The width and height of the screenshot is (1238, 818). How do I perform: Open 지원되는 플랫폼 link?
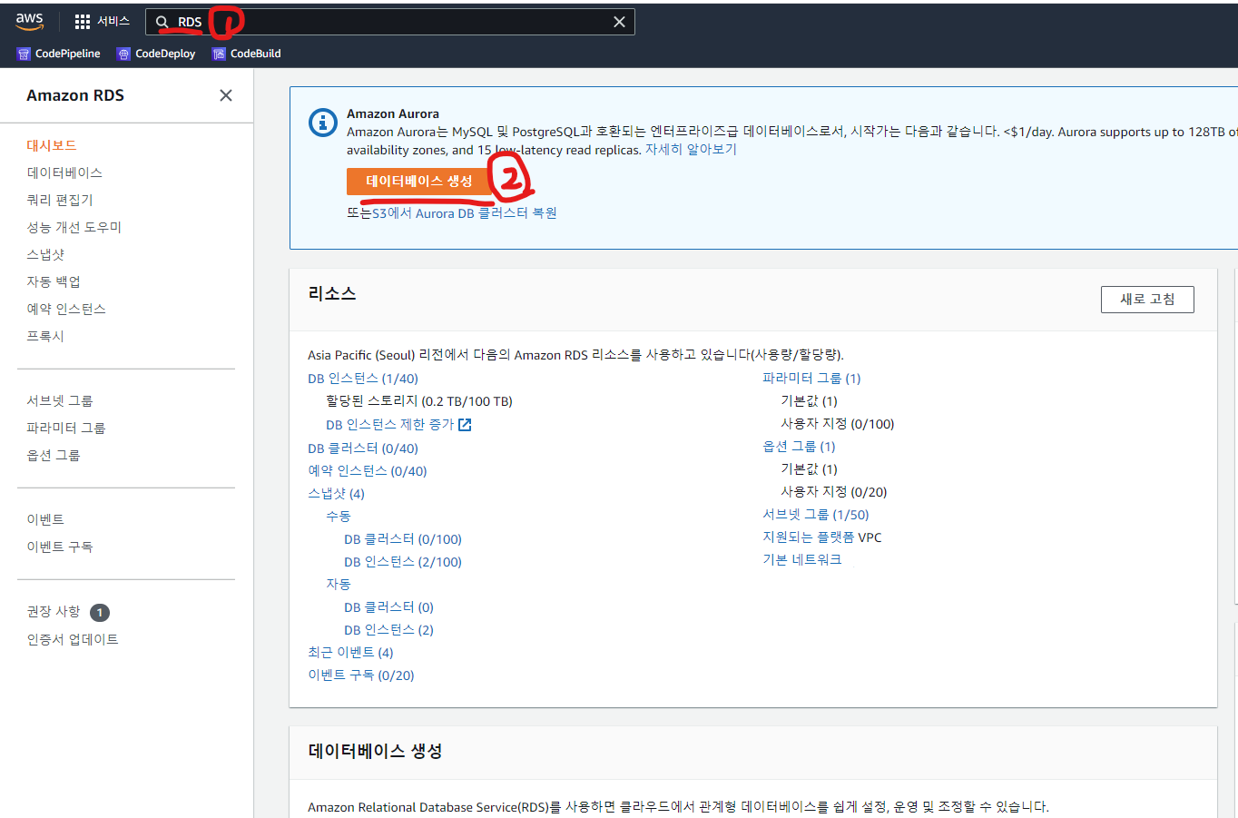(x=809, y=537)
